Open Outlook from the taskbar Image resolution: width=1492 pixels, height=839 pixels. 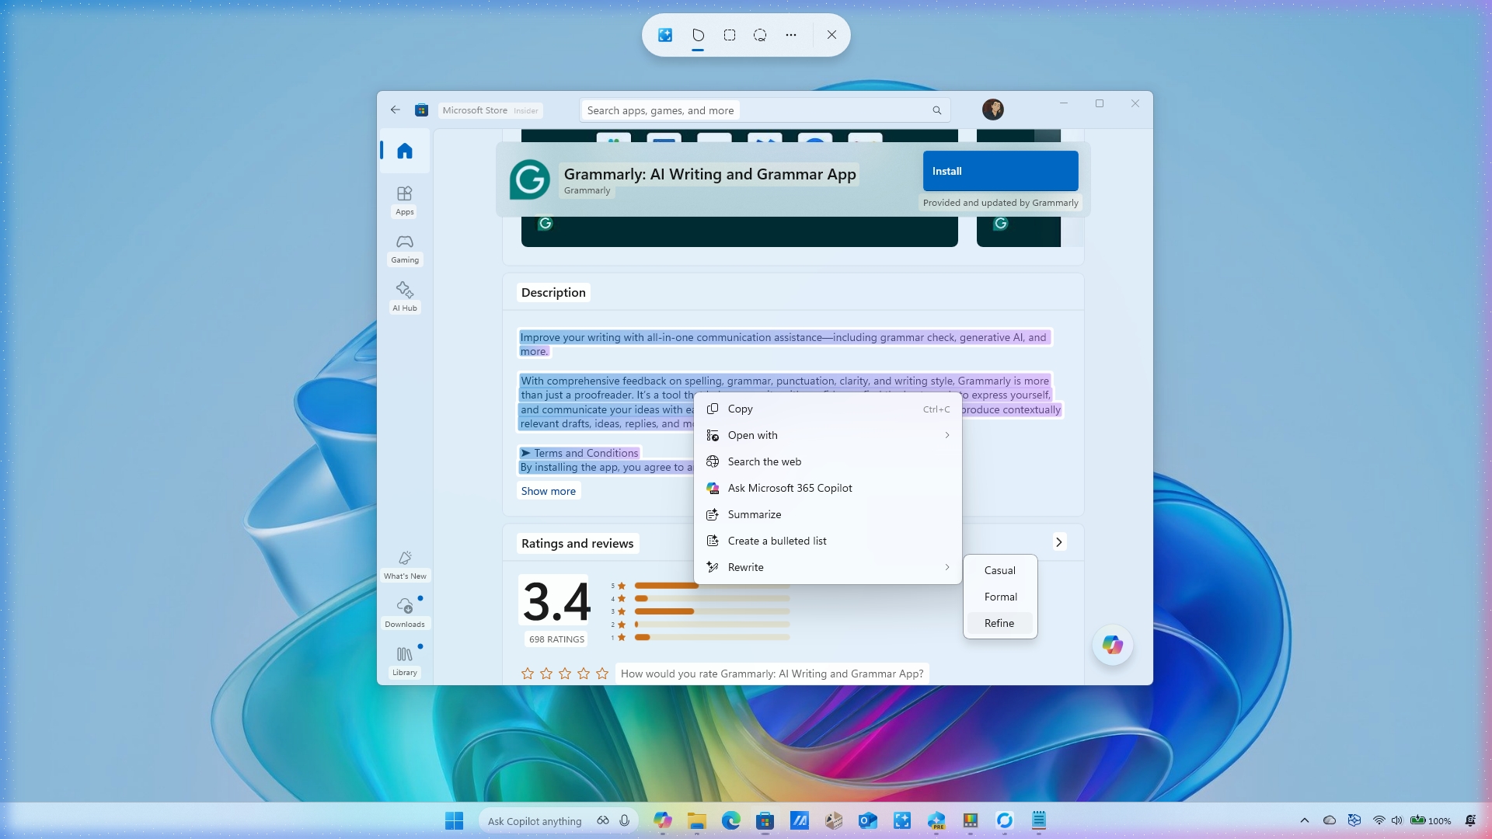tap(868, 820)
